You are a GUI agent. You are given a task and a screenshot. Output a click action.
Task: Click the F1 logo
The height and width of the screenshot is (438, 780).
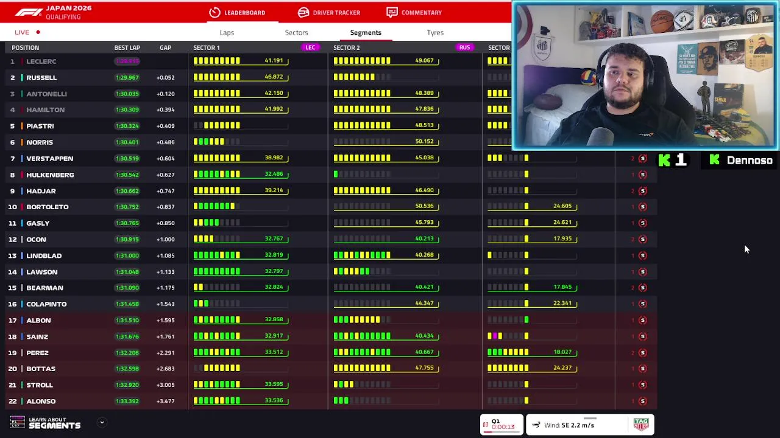29,12
